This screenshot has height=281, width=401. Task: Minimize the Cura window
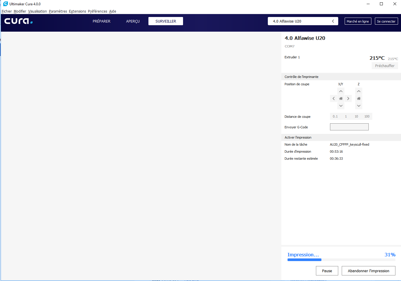(x=368, y=4)
